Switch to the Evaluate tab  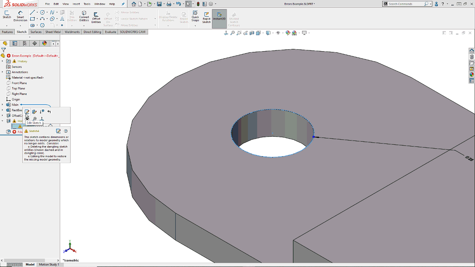(x=111, y=32)
